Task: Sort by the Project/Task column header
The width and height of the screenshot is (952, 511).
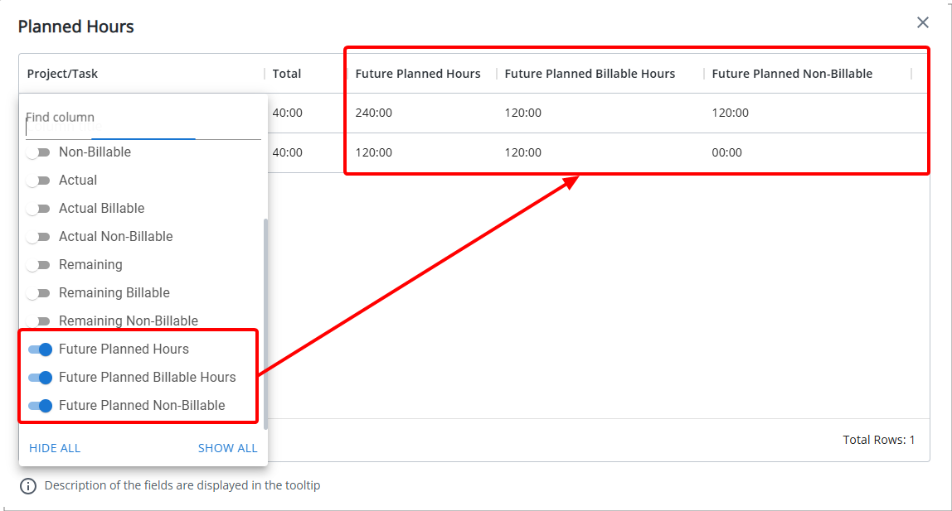Action: tap(62, 74)
